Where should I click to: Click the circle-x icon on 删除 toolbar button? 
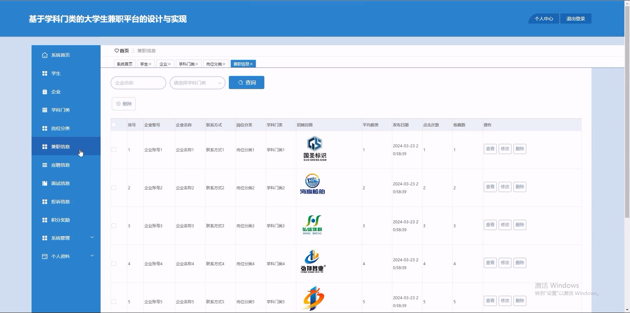click(118, 104)
